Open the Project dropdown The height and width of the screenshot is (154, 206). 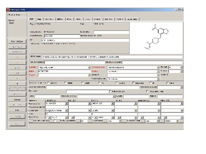point(89,75)
